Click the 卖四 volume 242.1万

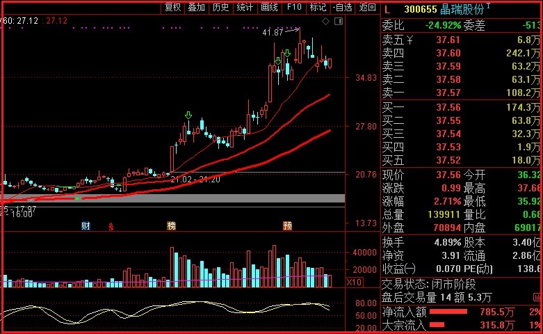click(x=523, y=54)
